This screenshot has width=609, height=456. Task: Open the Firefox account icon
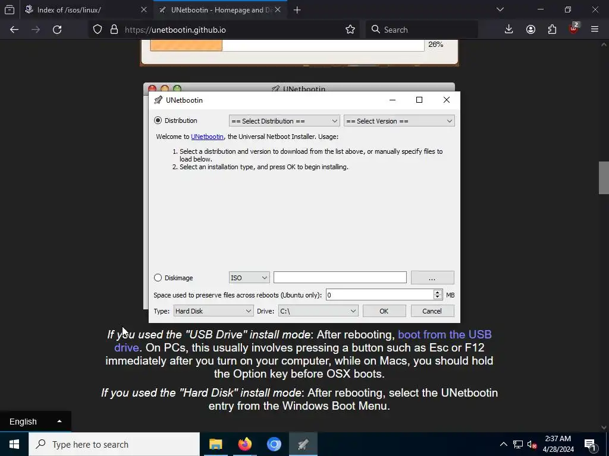[x=530, y=30]
